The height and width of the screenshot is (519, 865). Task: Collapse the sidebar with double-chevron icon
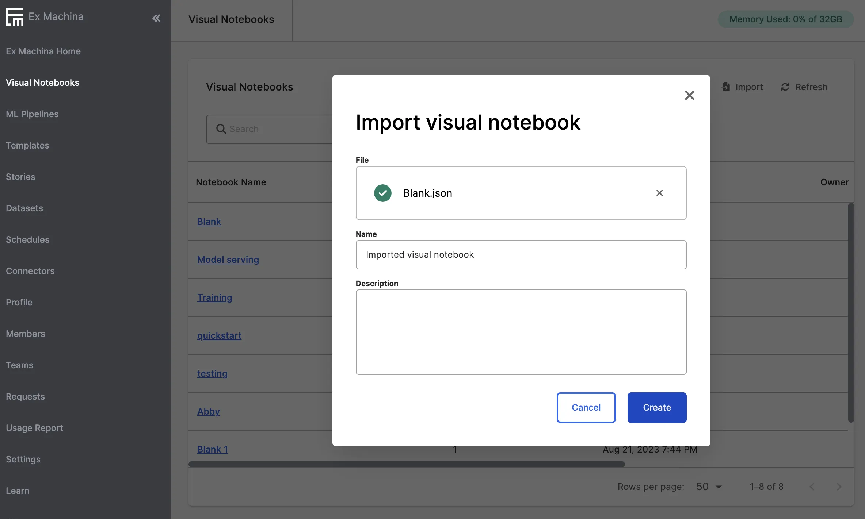(156, 18)
